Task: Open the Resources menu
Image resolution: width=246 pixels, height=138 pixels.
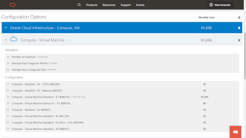Action: 109,5
